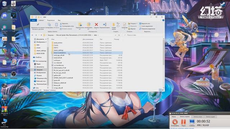Open the oCam Меню tab
Viewport: 230px width, 129px height.
click(174, 117)
